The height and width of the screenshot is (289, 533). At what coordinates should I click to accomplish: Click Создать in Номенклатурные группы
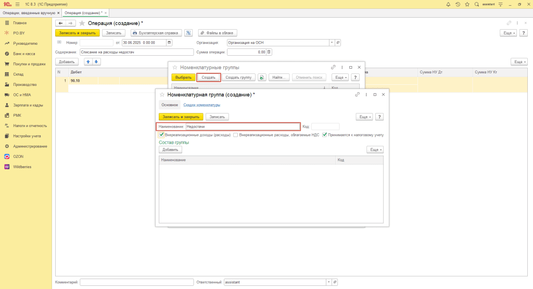(209, 77)
